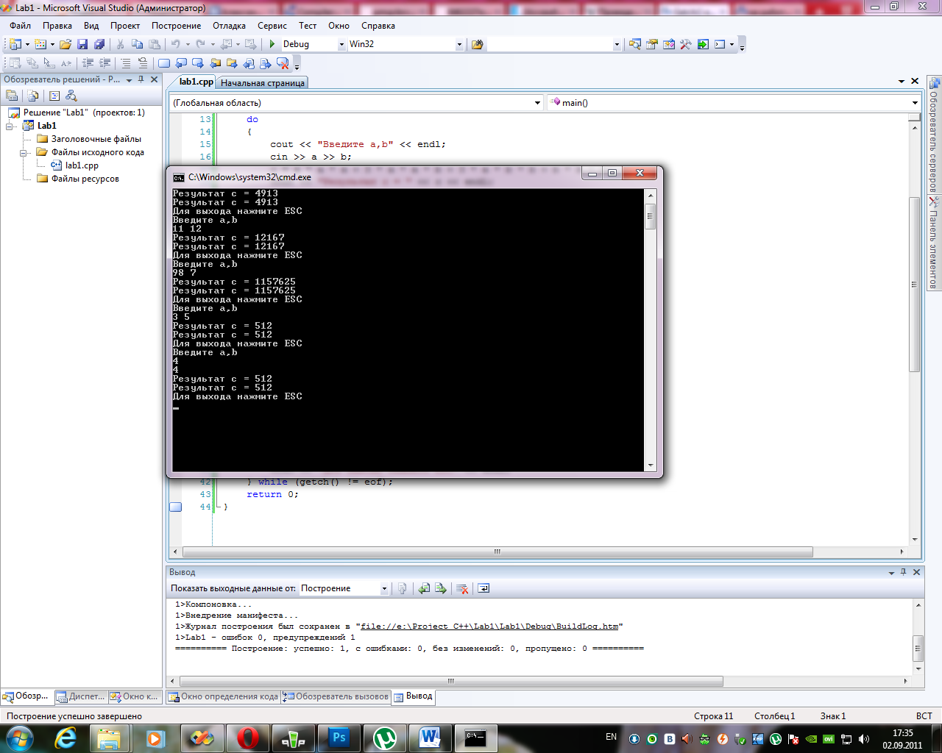Switch to Обозреватель вызовов bottom tab

tap(336, 696)
